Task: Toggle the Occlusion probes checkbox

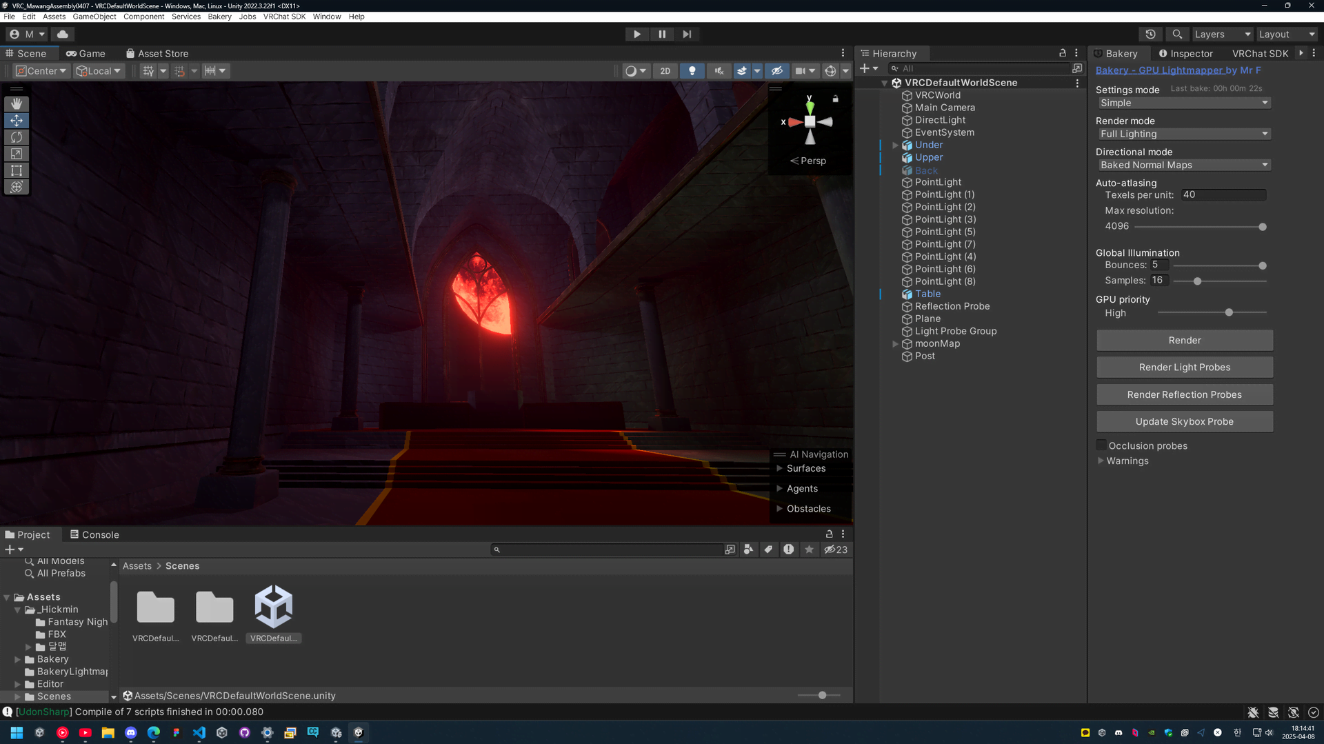Action: coord(1101,445)
